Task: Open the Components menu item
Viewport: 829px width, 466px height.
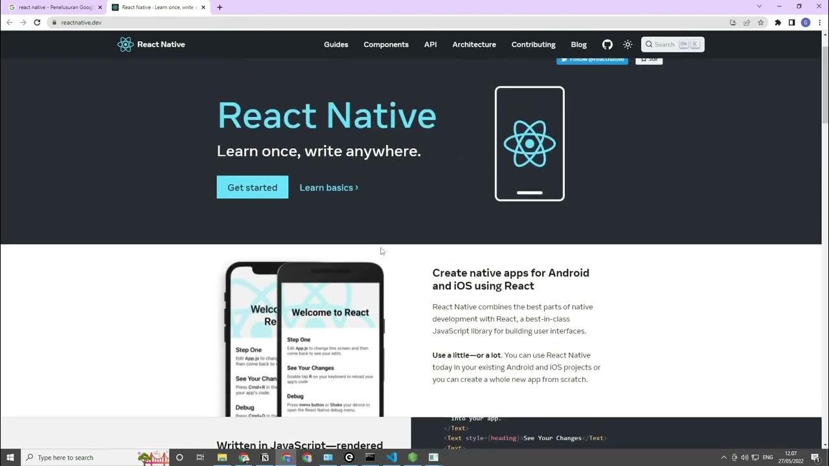Action: click(386, 45)
